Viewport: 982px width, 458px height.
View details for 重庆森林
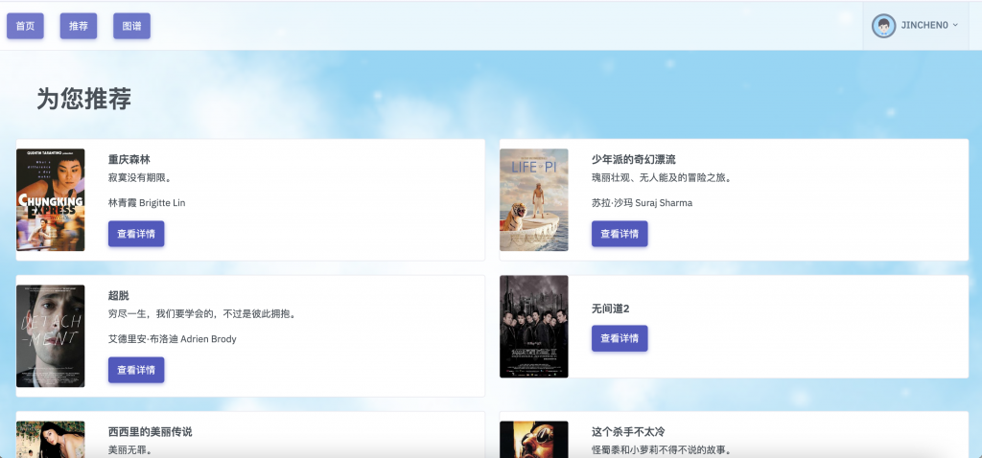pos(136,234)
